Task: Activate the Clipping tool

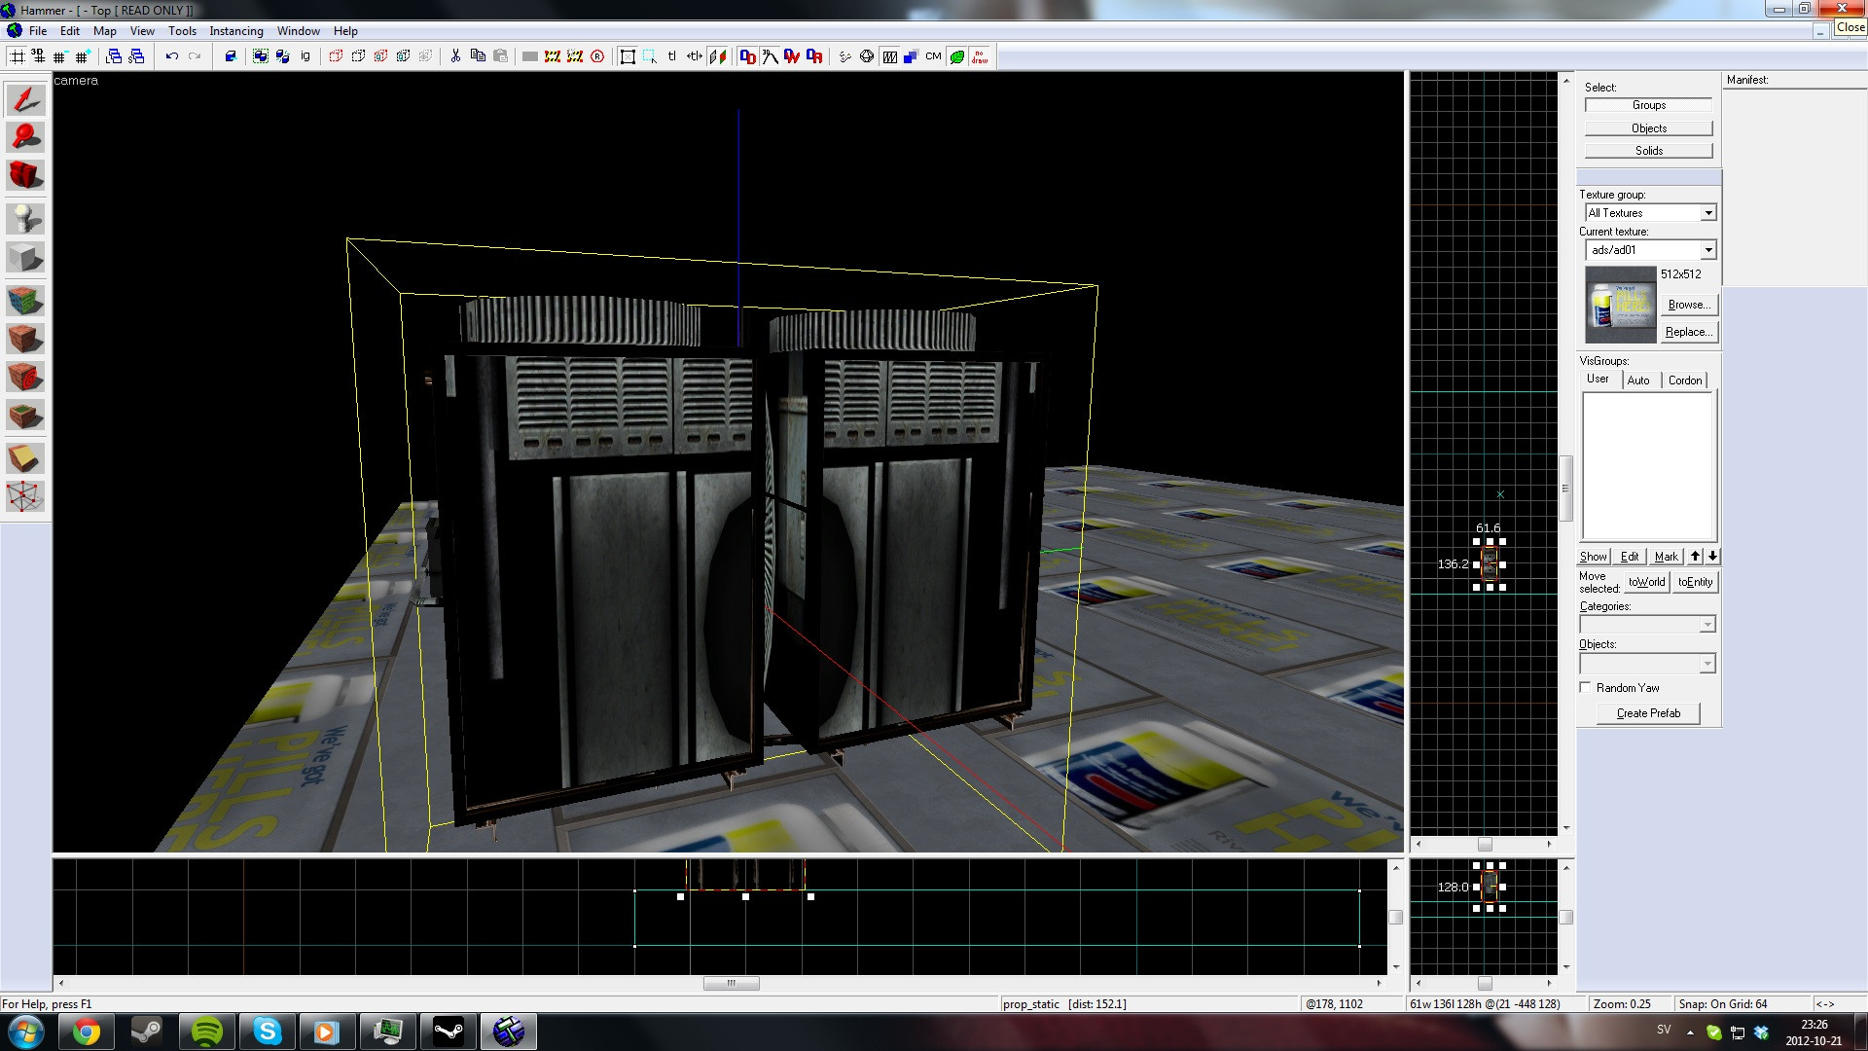Action: pos(25,458)
